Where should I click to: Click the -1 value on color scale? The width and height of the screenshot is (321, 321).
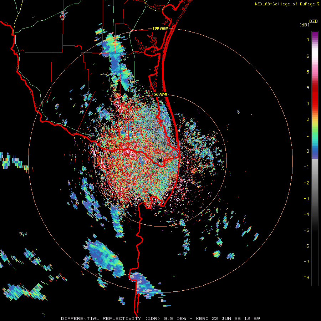[x=306, y=167]
